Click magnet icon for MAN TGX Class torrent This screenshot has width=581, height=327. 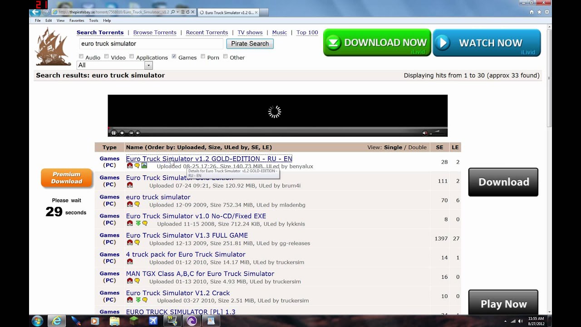point(130,281)
